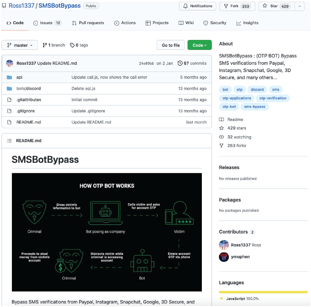Switch to the Pull requests tab

[x=88, y=23]
